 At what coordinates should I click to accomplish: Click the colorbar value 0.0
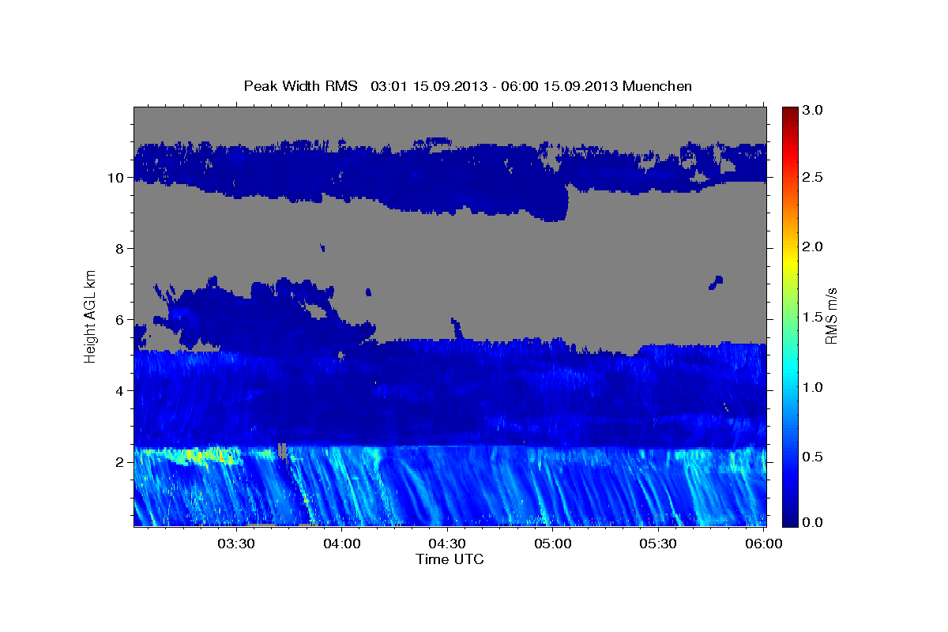(814, 522)
